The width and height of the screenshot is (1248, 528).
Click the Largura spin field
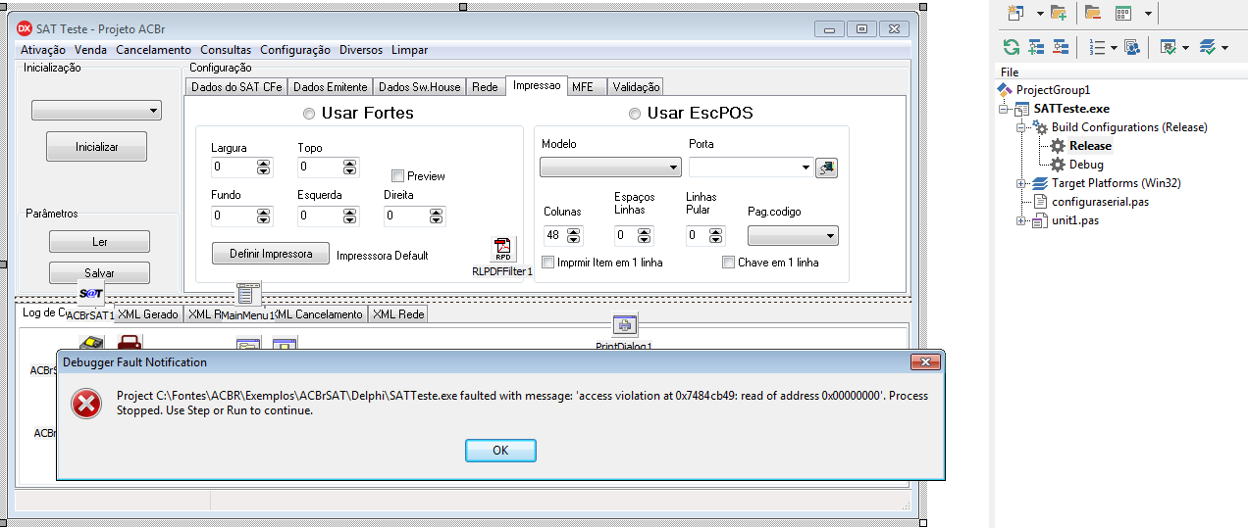point(240,168)
